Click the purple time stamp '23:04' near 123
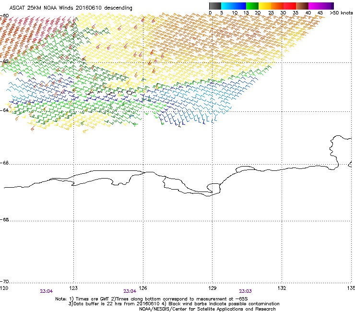Image resolution: width=355 pixels, height=312 pixels. coord(47,291)
